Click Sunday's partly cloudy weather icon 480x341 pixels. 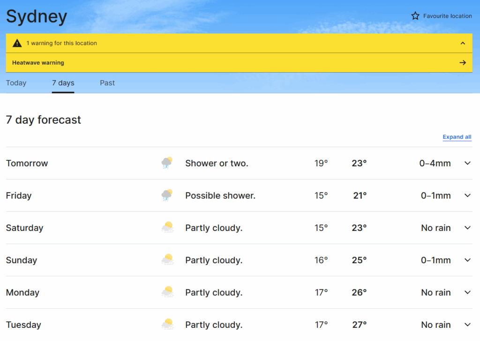[x=167, y=260]
